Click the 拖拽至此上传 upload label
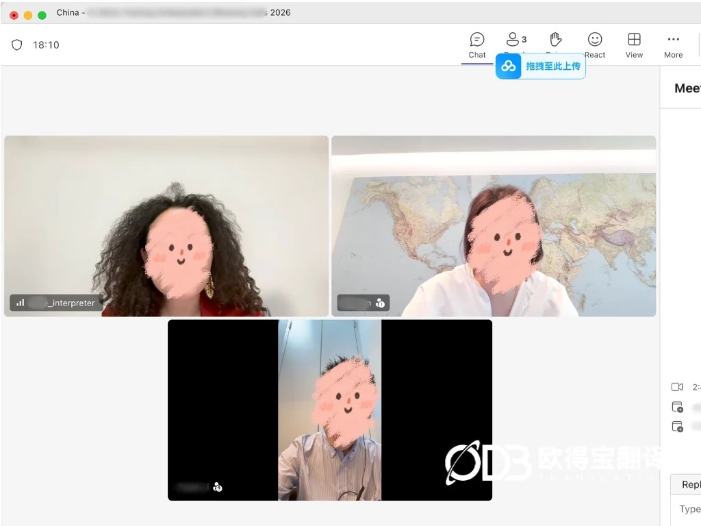Viewport: 701px width, 526px height. (x=553, y=66)
